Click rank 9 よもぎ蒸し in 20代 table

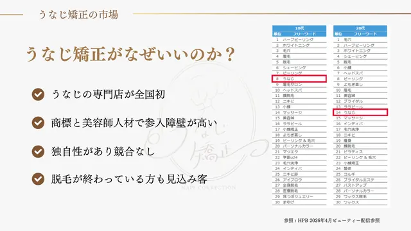(360, 84)
